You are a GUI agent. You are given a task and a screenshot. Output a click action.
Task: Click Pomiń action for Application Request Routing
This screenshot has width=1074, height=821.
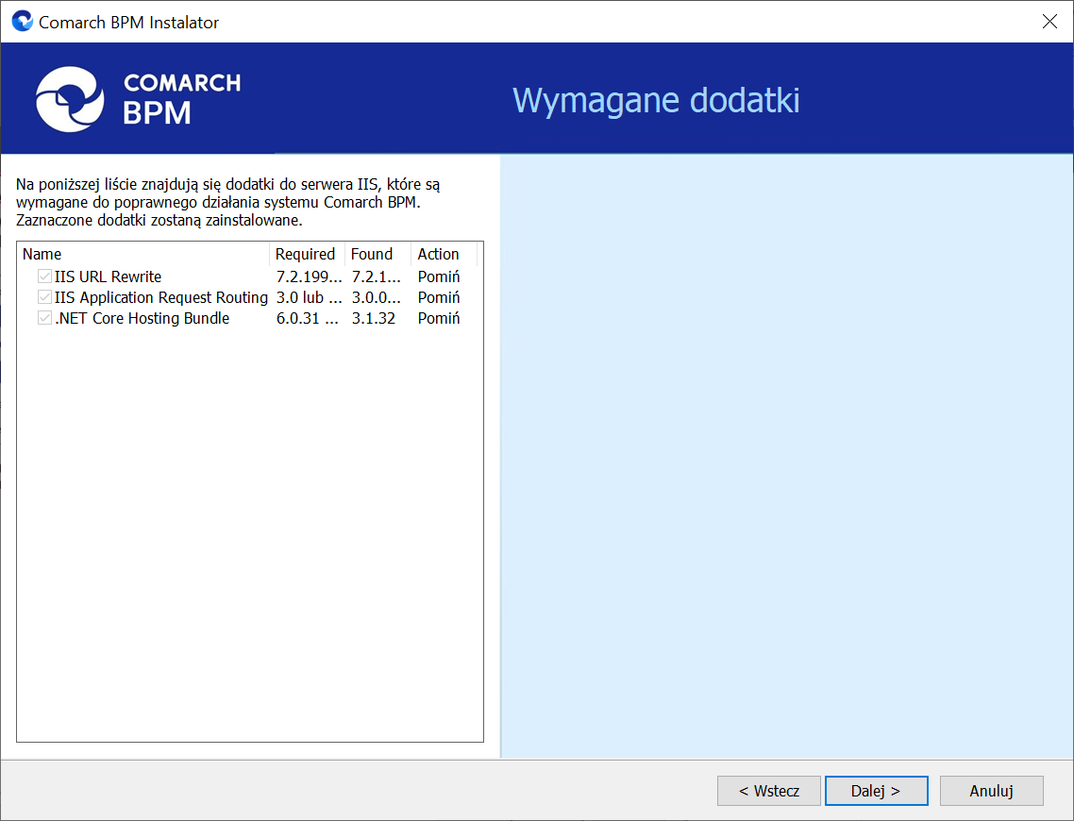click(x=438, y=297)
